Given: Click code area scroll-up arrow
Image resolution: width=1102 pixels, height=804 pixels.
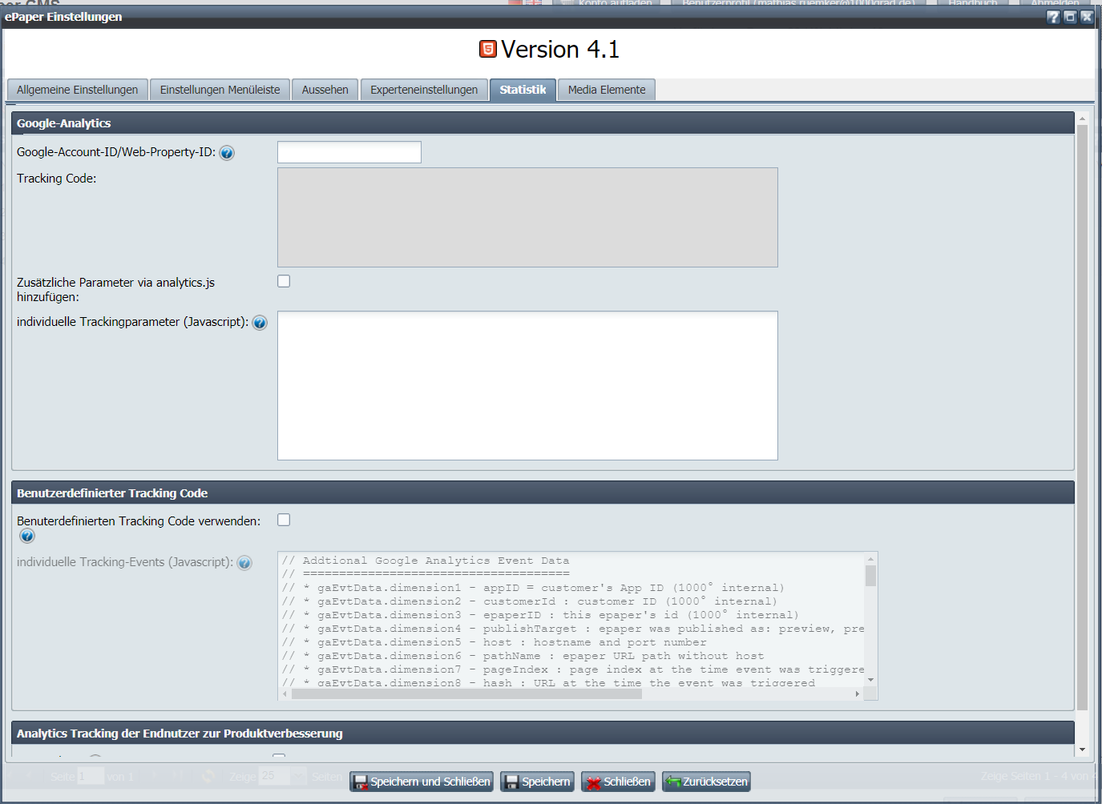Looking at the screenshot, I should click(870, 559).
